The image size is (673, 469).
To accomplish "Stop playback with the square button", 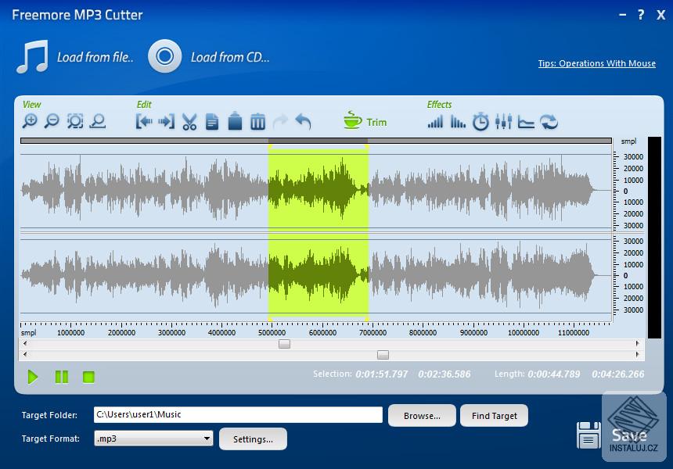I will (89, 378).
